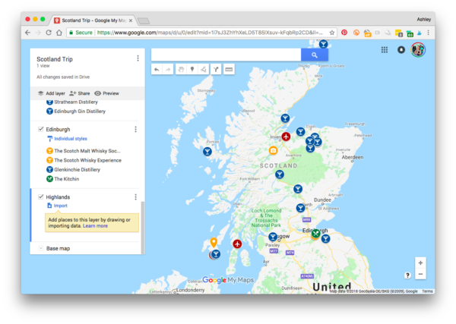The height and width of the screenshot is (324, 456).
Task: Click the distillery marker east of Edinburgh
Action: click(326, 239)
